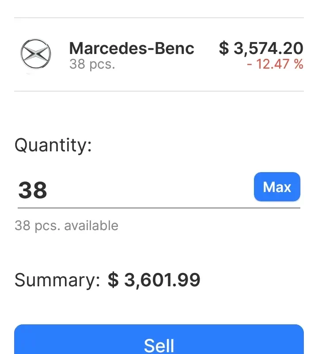
Task: Click the underline beneath the quantity field
Action: pos(159,207)
